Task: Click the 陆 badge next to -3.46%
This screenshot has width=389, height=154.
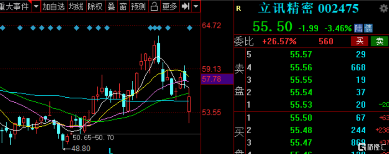Action: (358, 29)
